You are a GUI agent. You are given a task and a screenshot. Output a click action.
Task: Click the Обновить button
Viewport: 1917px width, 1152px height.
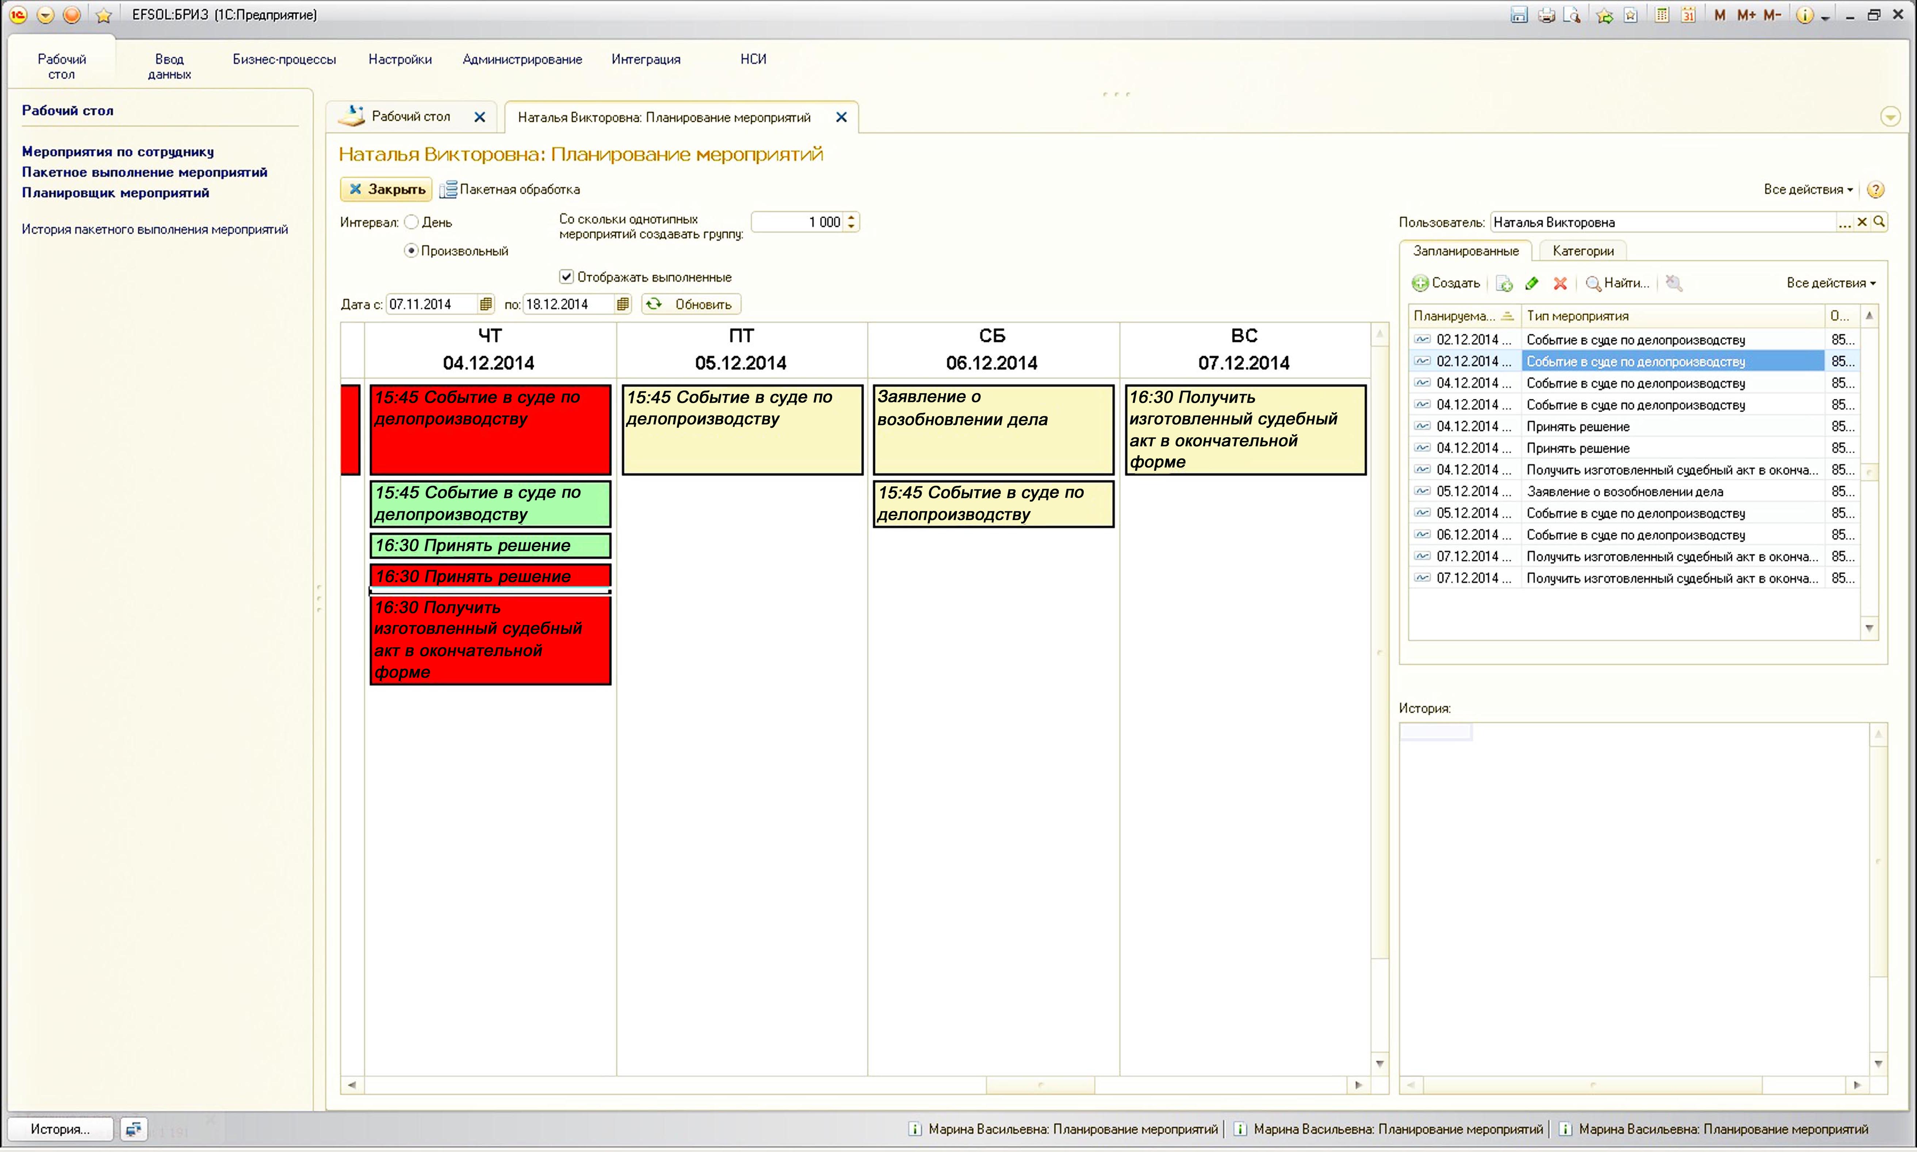pos(691,304)
